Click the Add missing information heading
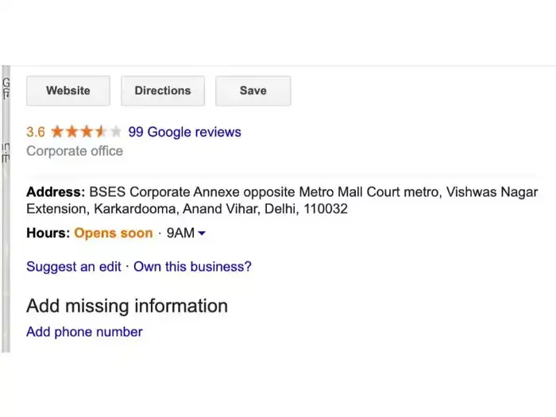556x417 pixels. point(127,306)
